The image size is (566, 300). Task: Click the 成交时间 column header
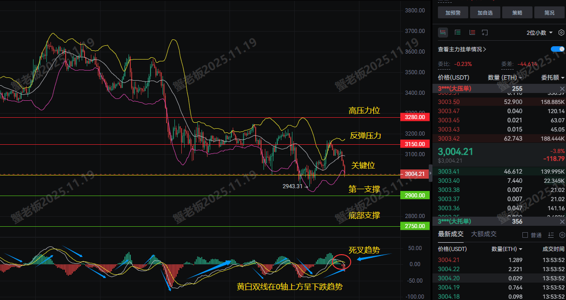(553, 249)
